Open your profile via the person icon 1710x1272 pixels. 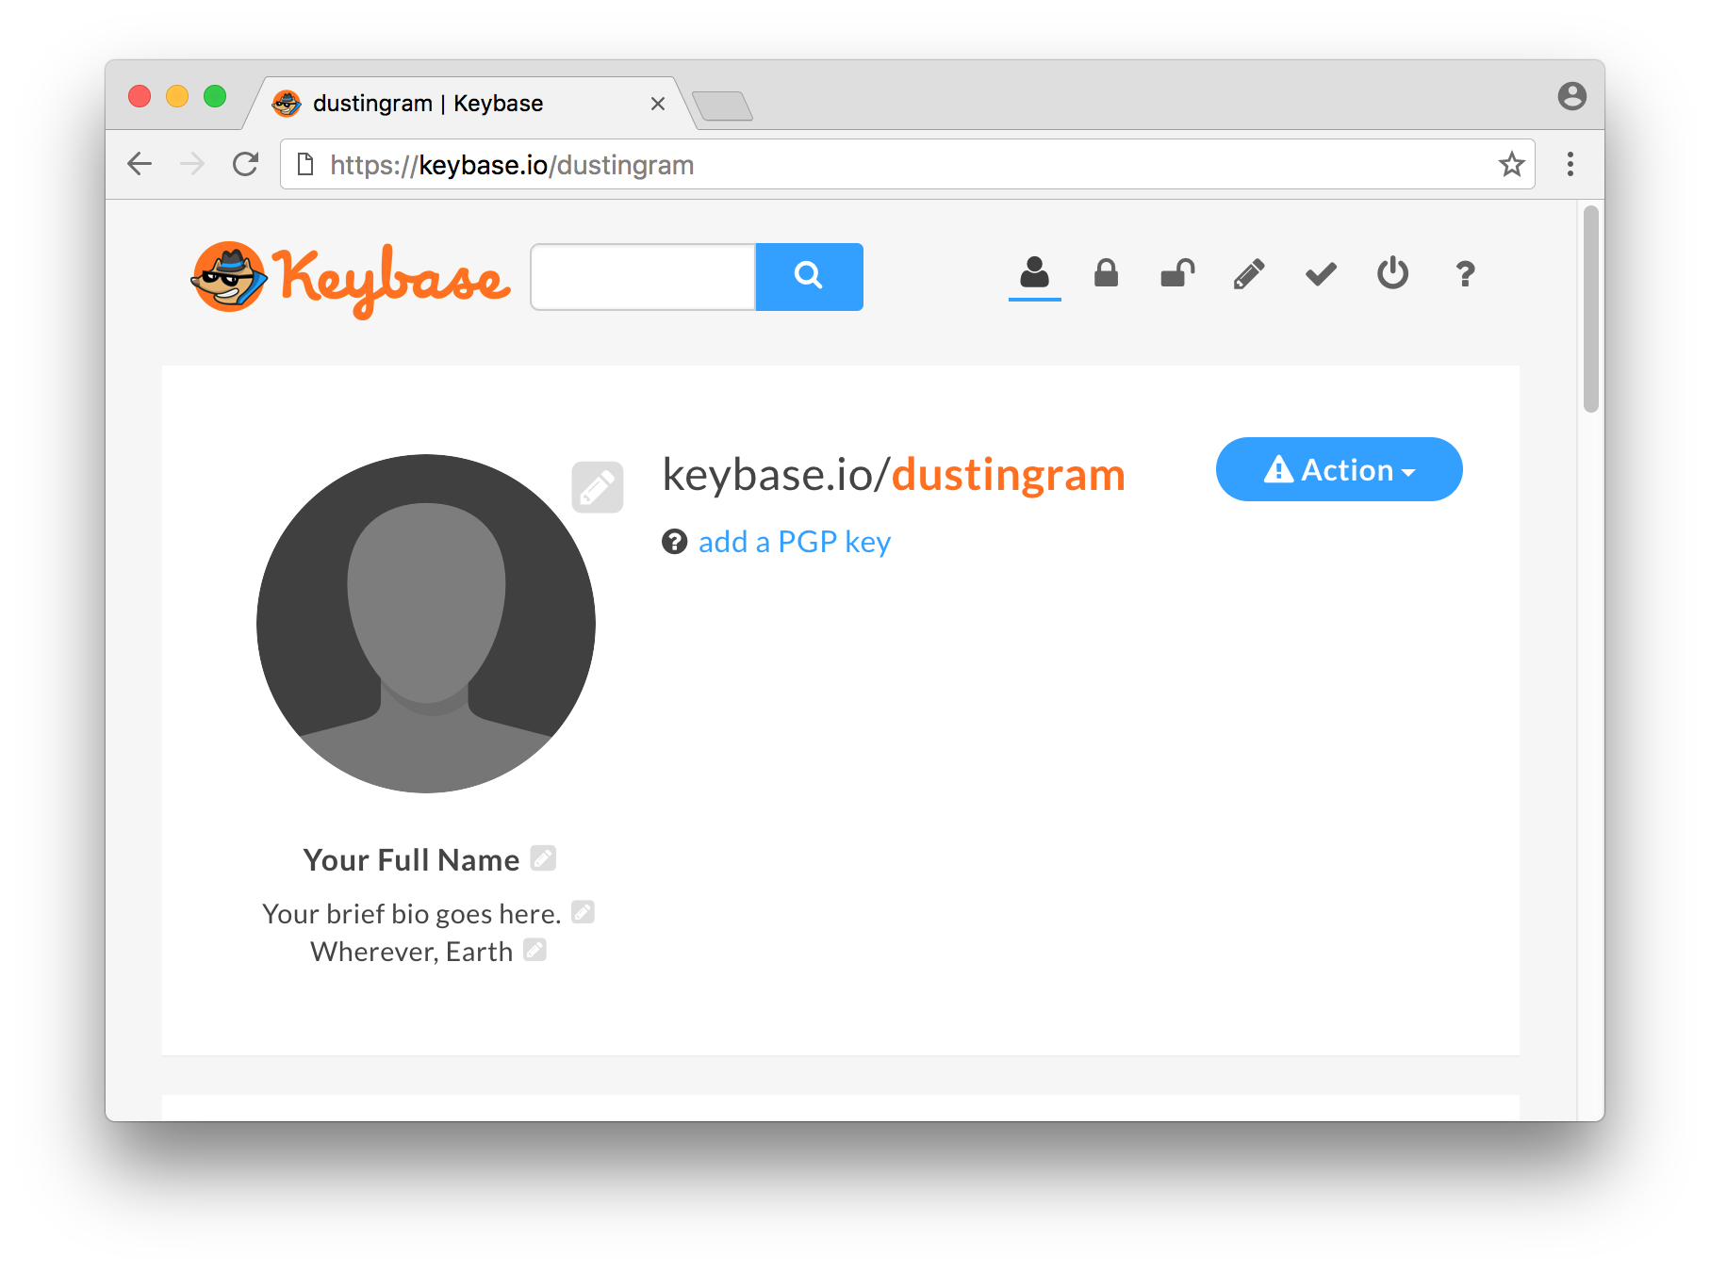1034,274
